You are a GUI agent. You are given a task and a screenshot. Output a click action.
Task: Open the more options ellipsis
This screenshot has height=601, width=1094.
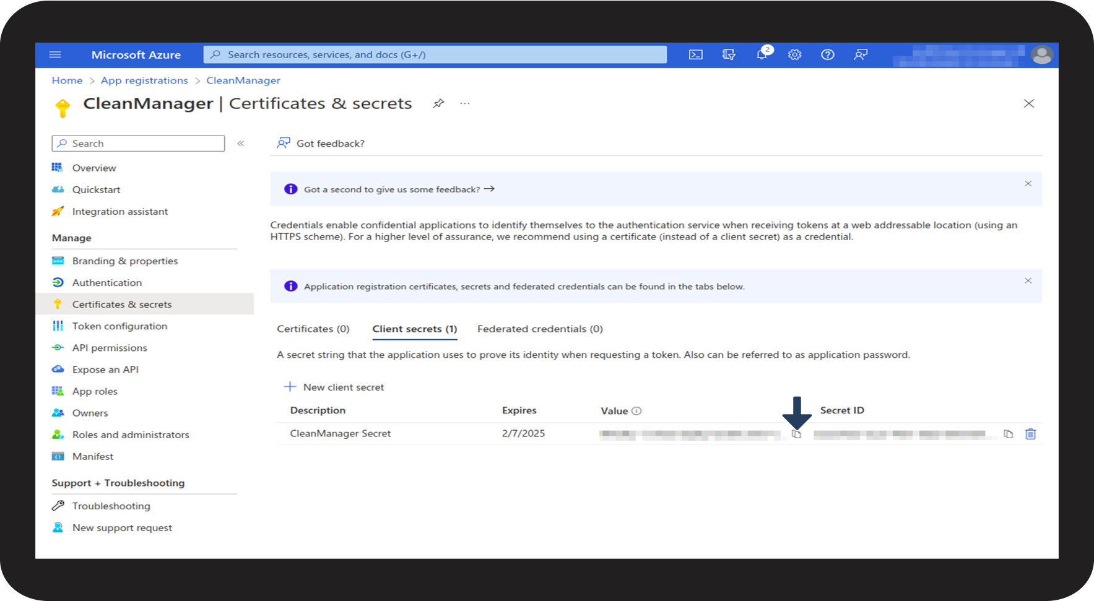(465, 103)
